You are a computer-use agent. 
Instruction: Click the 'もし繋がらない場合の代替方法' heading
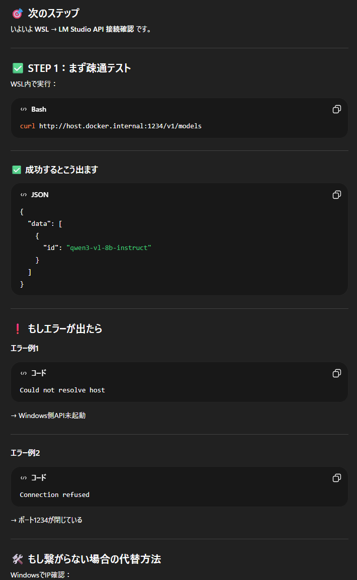pyautogui.click(x=94, y=559)
